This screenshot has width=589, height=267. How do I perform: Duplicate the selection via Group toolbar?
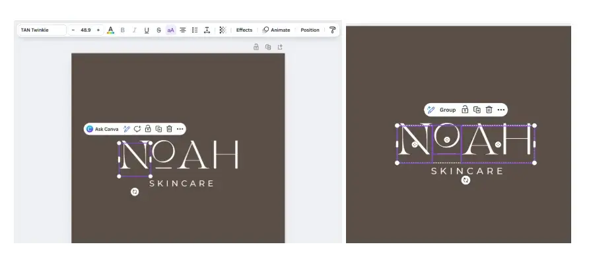click(x=477, y=110)
